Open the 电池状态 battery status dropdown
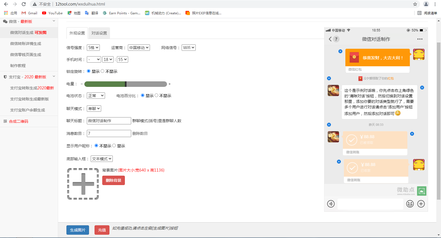 (x=96, y=96)
